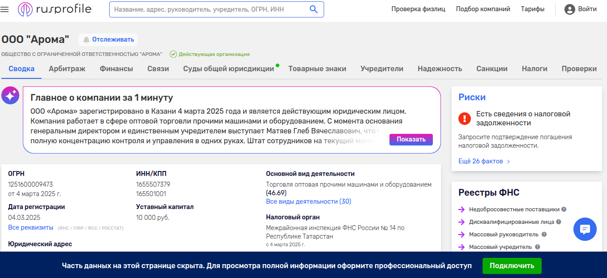Open the Надежность tab
This screenshot has width=607, height=278.
tap(440, 68)
